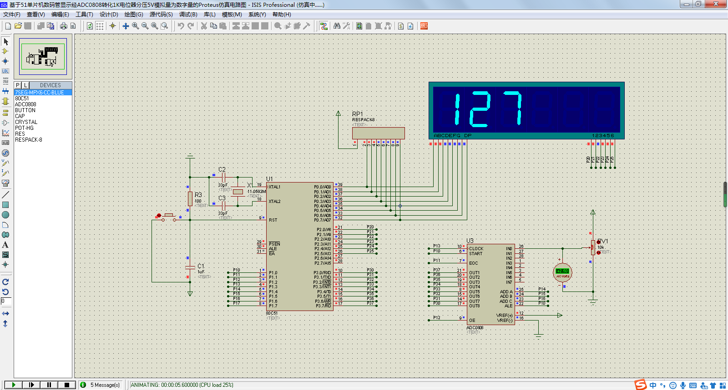Zoom out of the schematic
Screen dimensions: 728x390
145,26
